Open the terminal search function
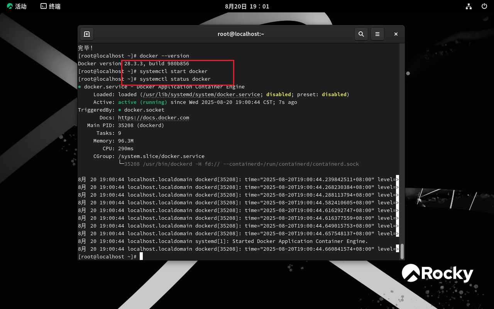This screenshot has height=309, width=494. 361,34
